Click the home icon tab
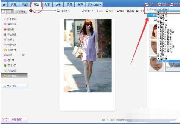The height and width of the screenshot is (125, 181). pyautogui.click(x=4, y=5)
